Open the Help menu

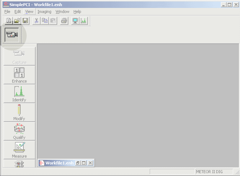pyautogui.click(x=77, y=12)
